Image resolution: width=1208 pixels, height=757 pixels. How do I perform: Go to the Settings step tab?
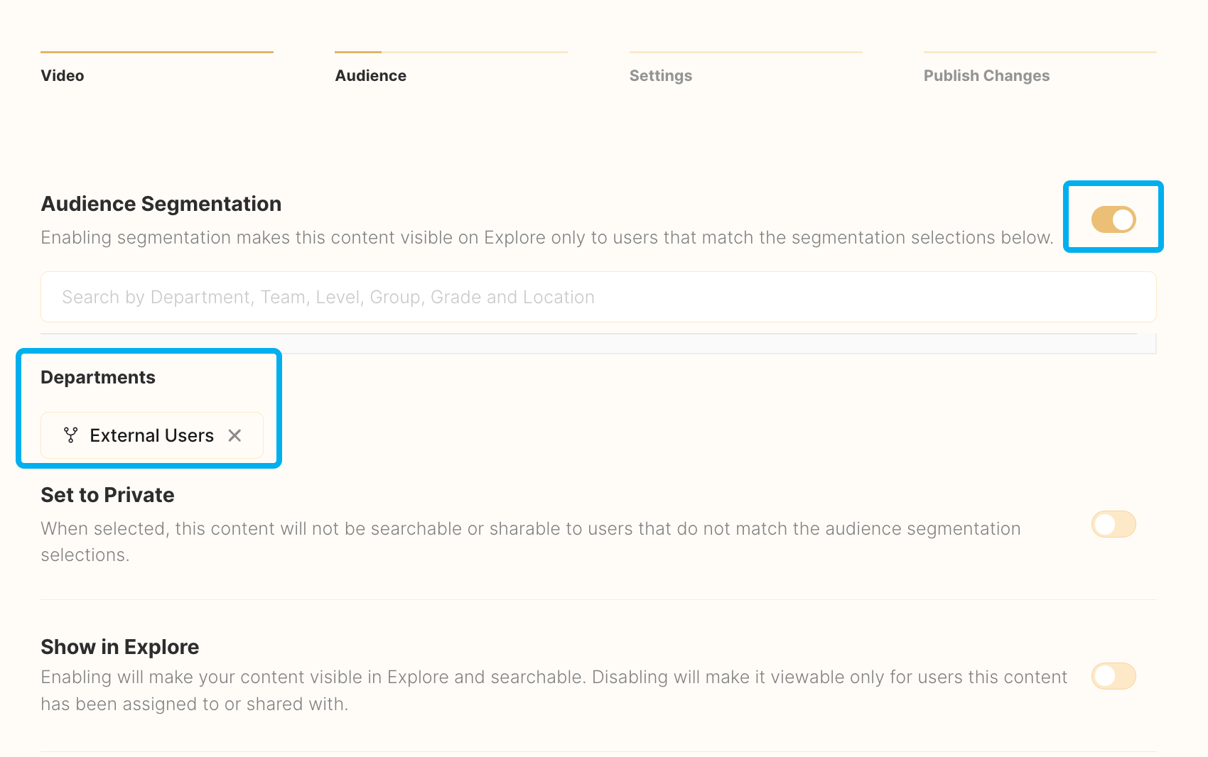(x=660, y=76)
